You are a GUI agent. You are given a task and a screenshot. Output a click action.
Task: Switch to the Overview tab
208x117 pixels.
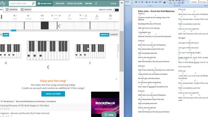[x=12, y=9]
